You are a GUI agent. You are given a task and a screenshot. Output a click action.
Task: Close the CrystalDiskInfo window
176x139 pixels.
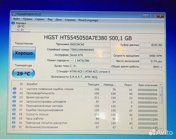coord(160,16)
